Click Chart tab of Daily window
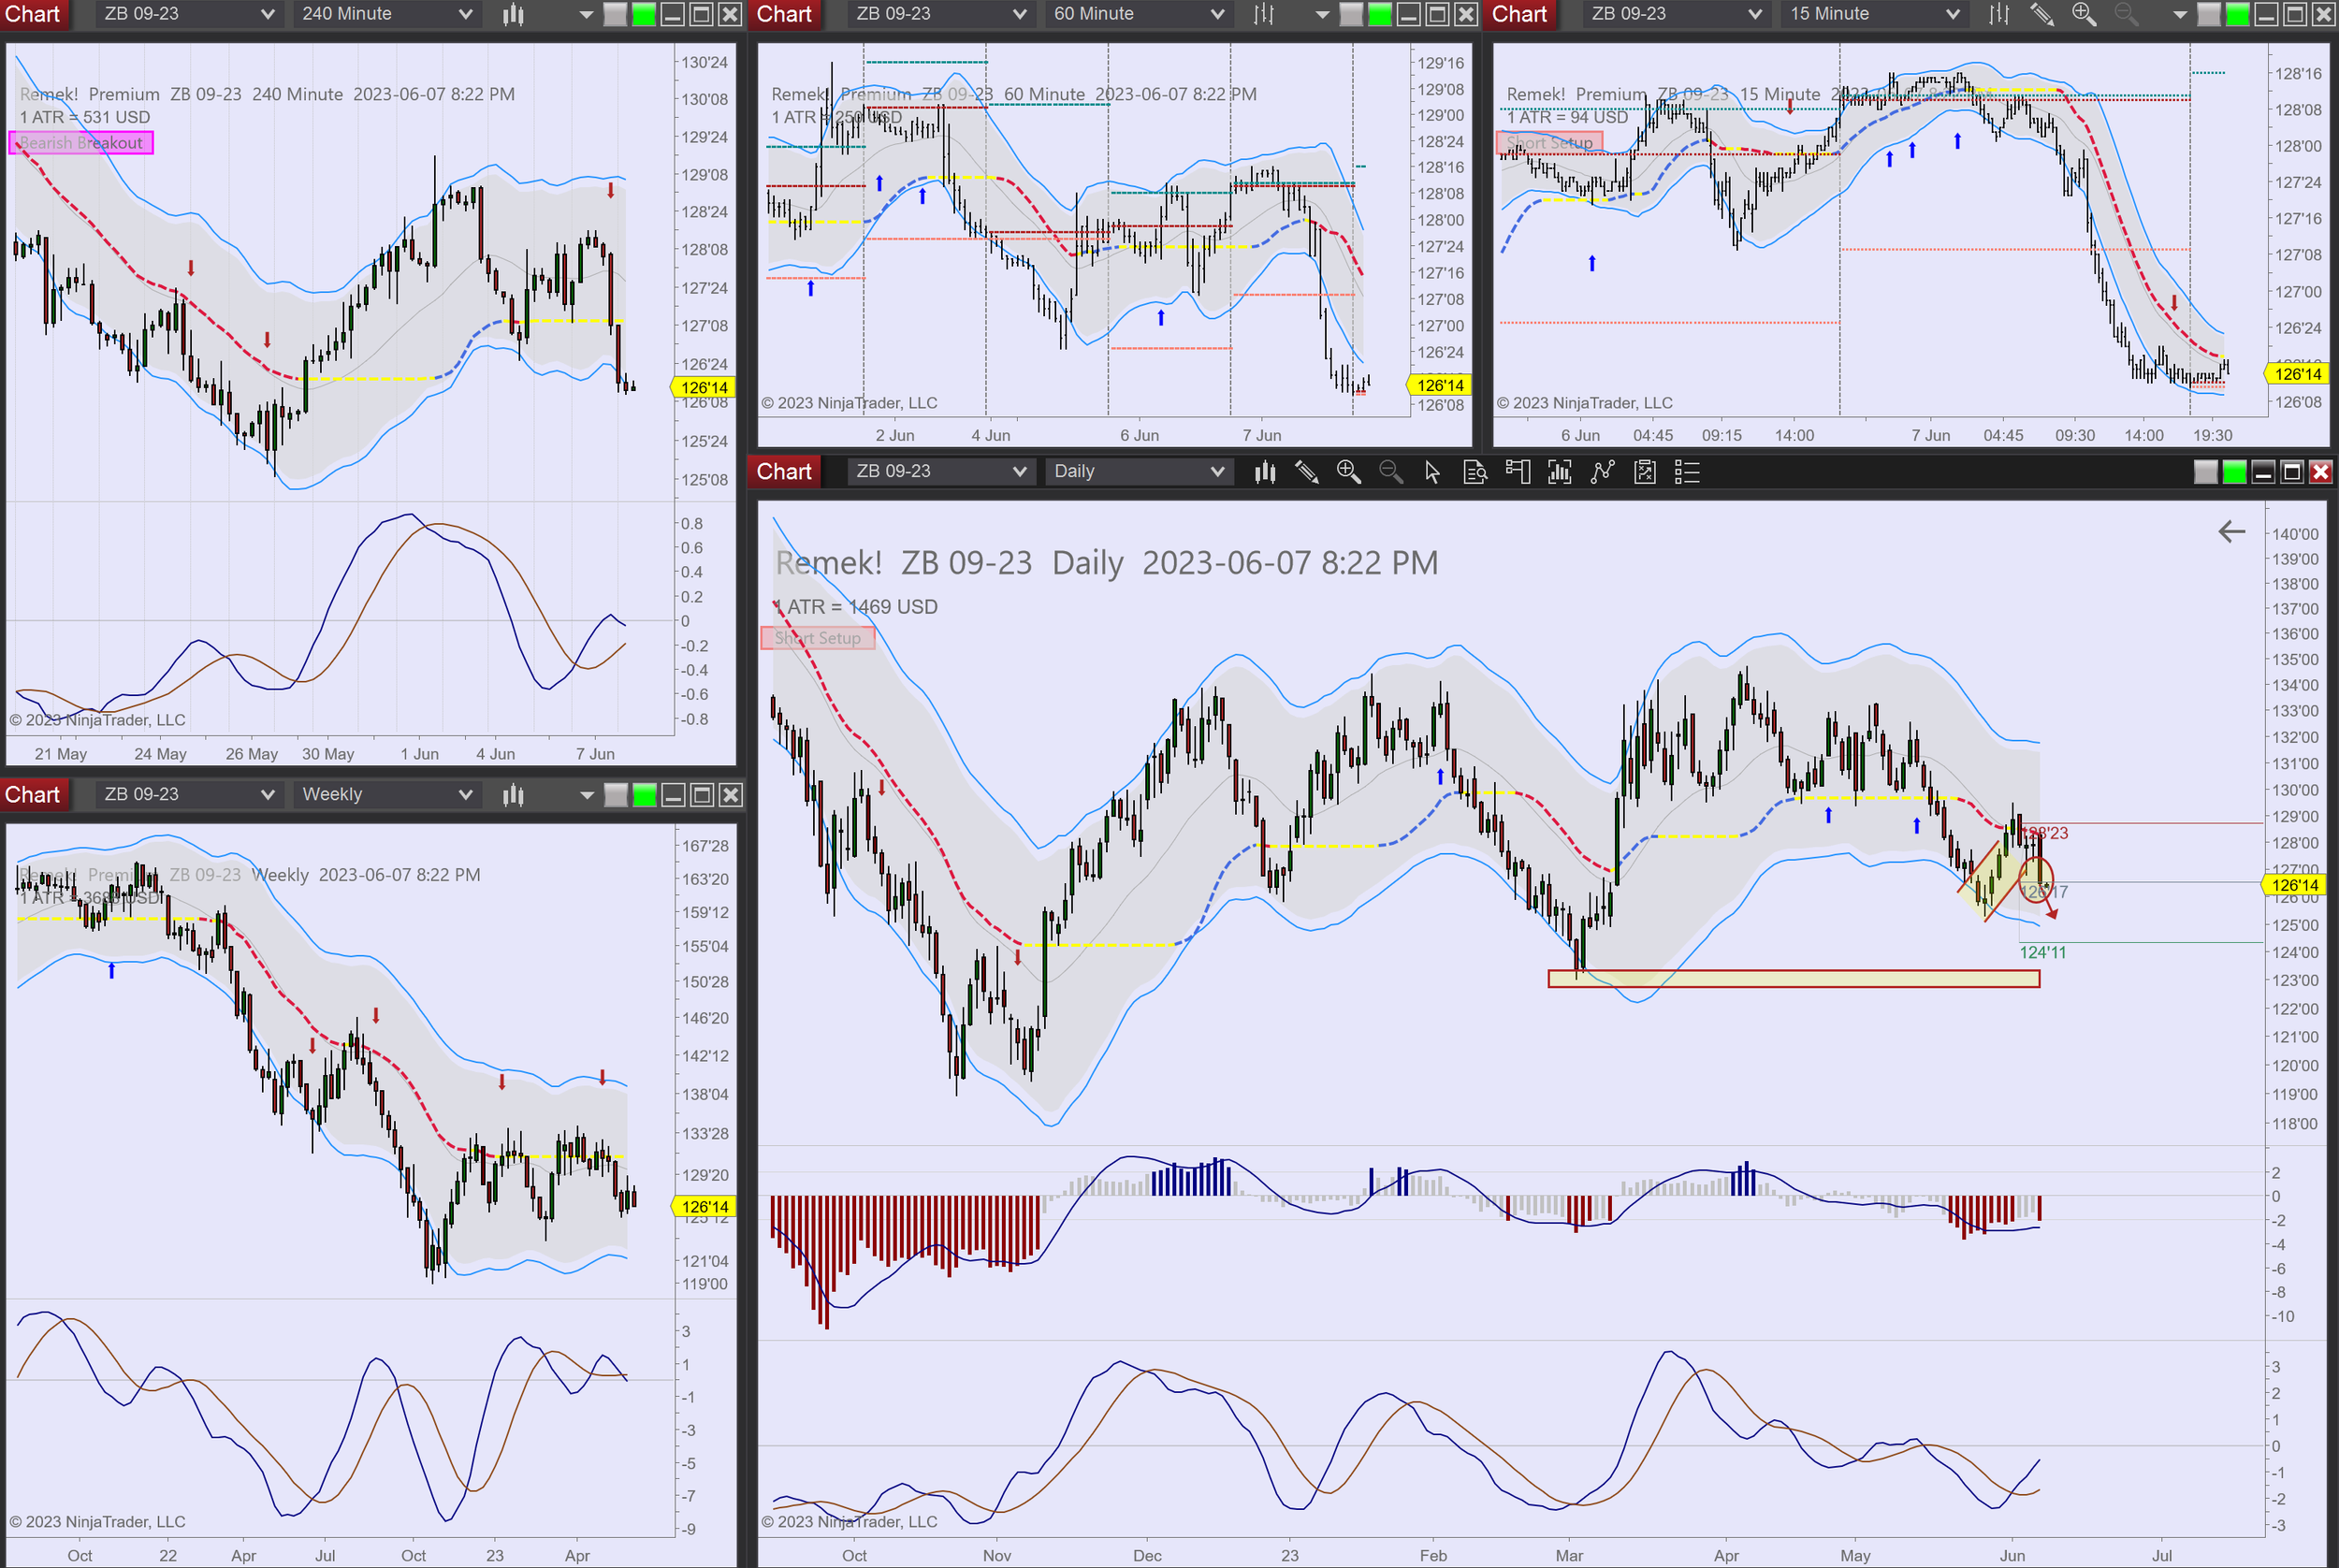 tap(784, 471)
